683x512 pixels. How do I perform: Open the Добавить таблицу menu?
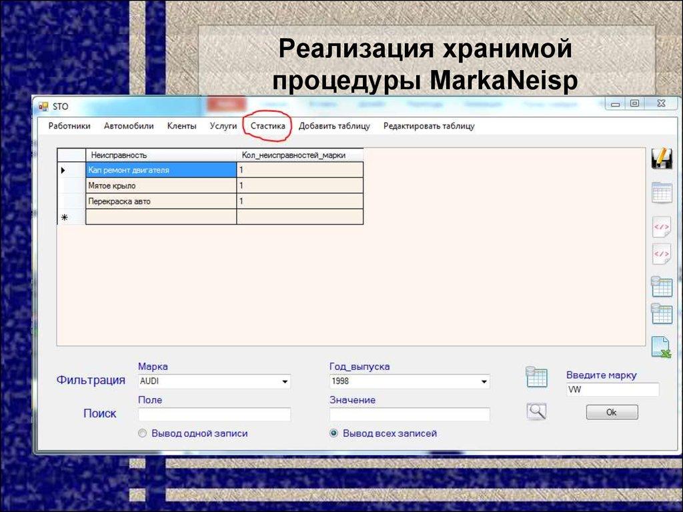click(x=335, y=125)
